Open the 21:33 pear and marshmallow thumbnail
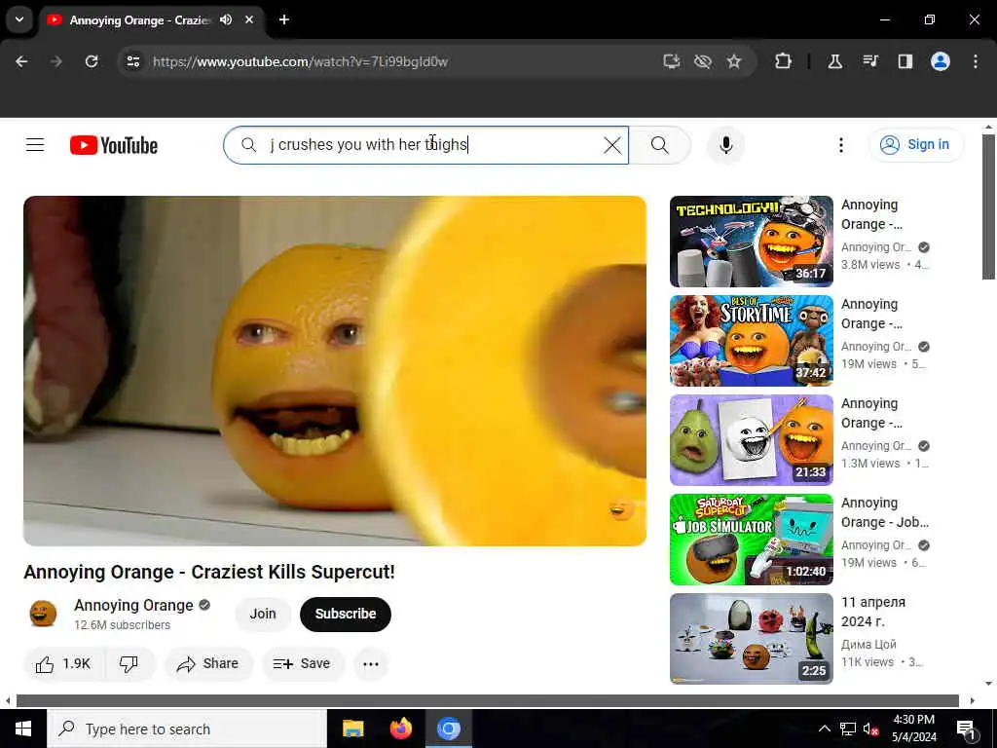 click(x=751, y=439)
